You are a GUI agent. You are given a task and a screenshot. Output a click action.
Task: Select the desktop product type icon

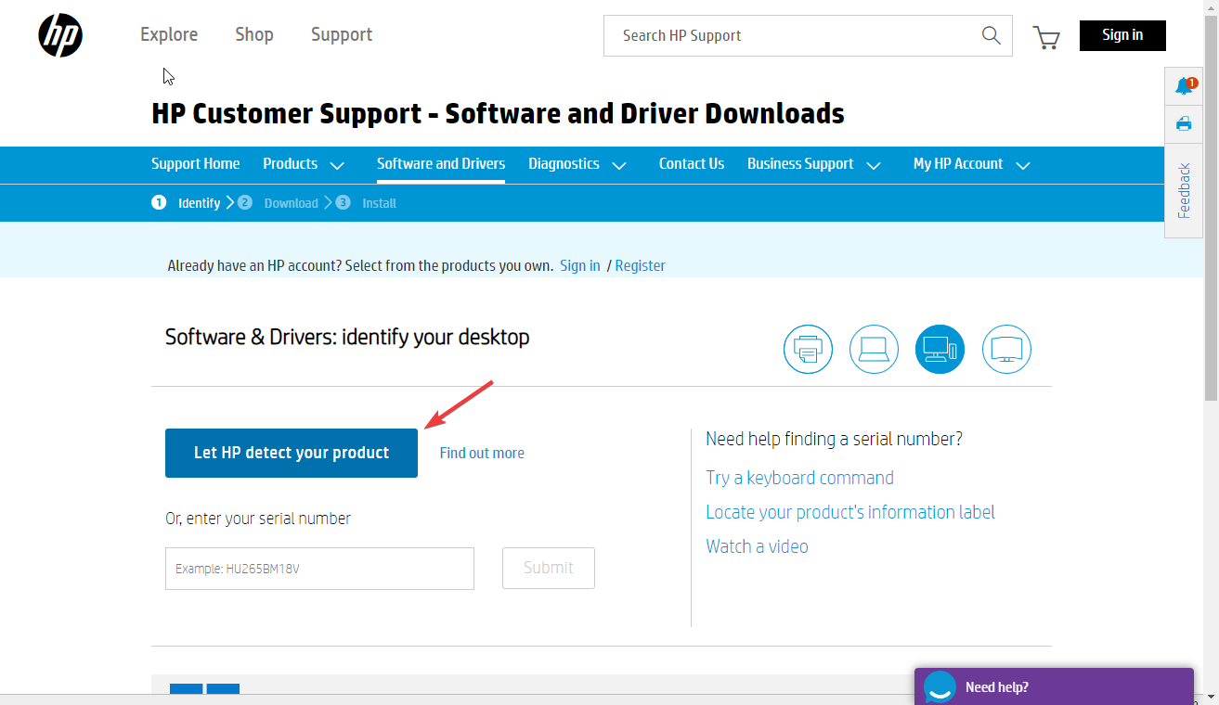tap(940, 350)
